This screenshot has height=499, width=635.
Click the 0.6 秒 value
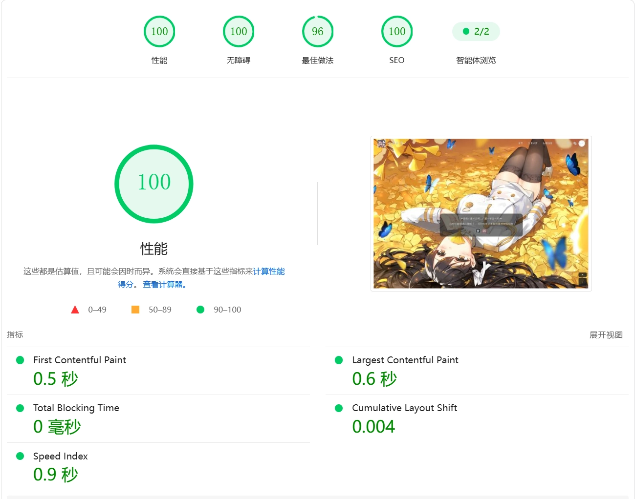click(x=374, y=379)
